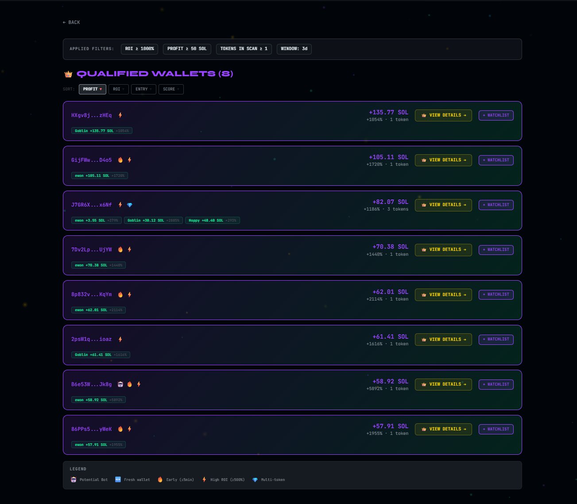Click the High ROI lightning icon in legend
This screenshot has height=504, width=577.
tap(204, 480)
